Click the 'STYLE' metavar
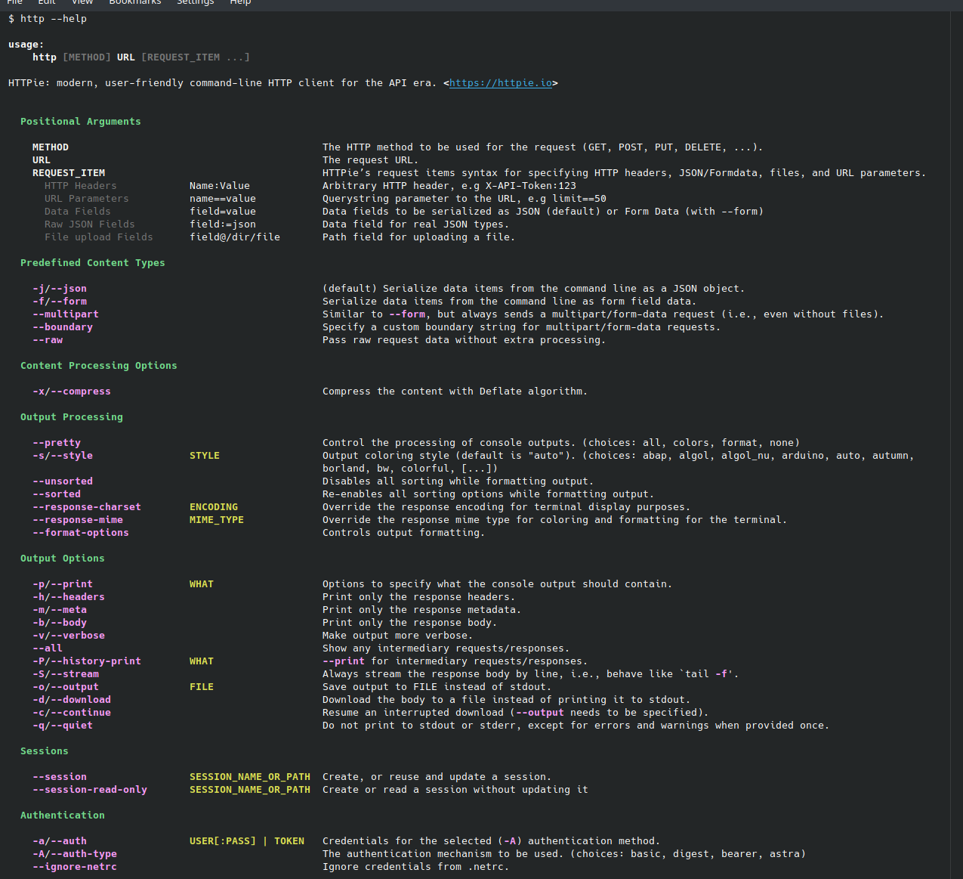Screen dimensions: 963x879 click(x=205, y=456)
